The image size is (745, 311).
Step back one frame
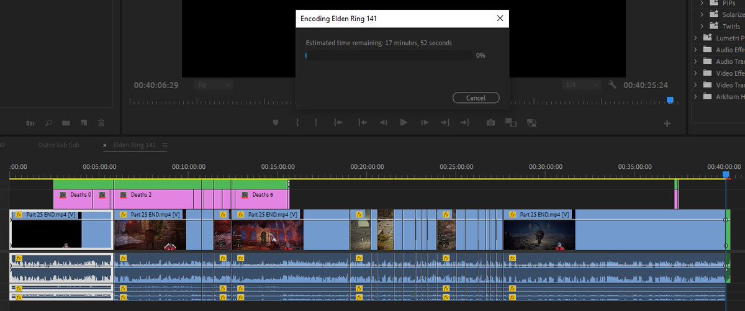[383, 123]
